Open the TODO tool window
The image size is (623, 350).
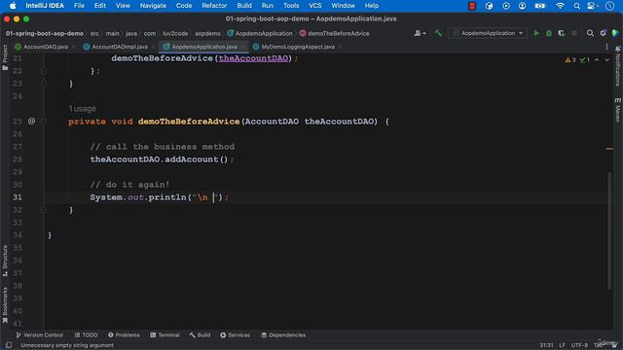[86, 335]
